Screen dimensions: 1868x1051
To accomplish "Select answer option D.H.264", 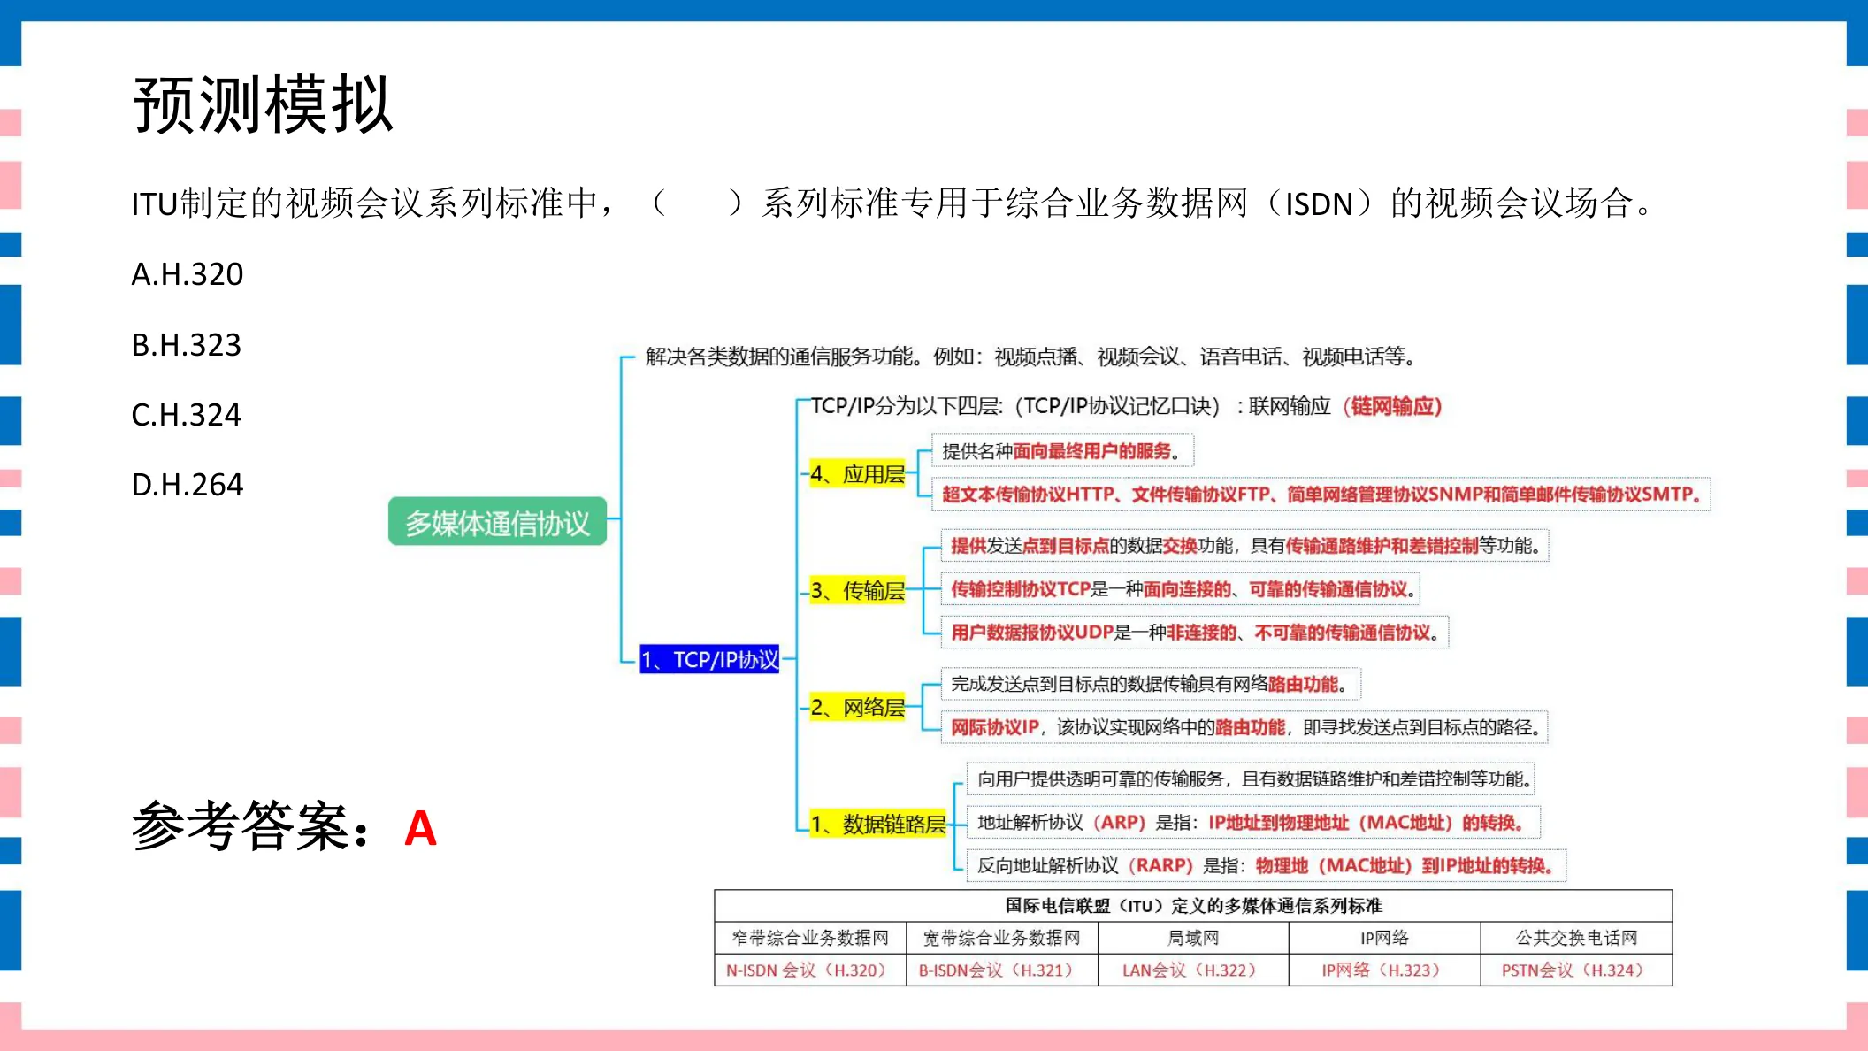I will tap(188, 484).
